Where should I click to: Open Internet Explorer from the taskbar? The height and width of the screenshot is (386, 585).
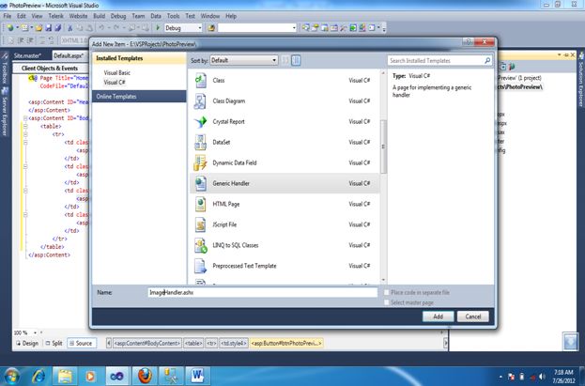pos(38,376)
